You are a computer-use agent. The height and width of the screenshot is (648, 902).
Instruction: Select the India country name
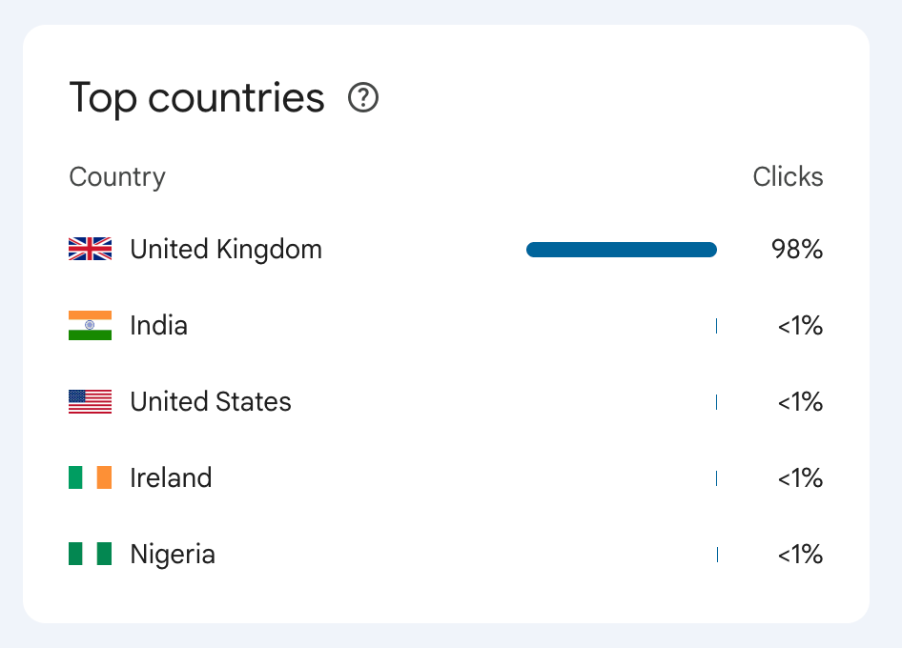158,326
